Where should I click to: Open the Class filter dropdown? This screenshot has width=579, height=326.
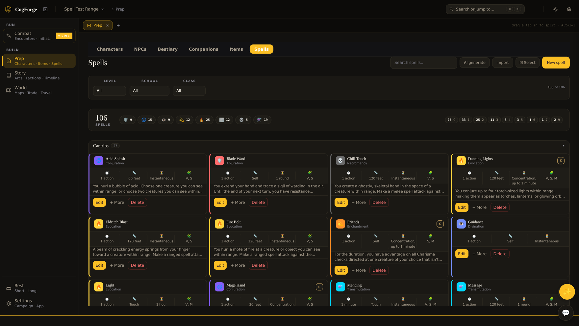tap(189, 91)
